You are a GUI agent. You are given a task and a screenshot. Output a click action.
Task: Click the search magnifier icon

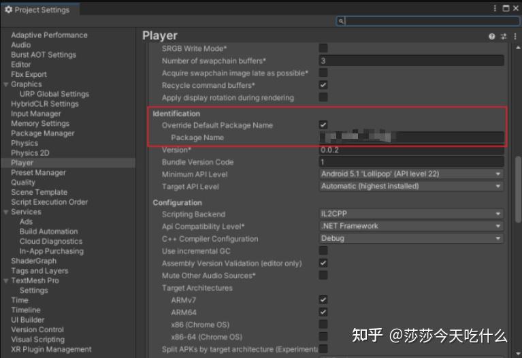(x=341, y=21)
